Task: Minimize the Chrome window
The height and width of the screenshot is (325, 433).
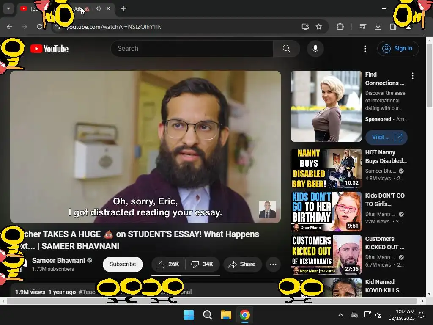Action: [384, 8]
